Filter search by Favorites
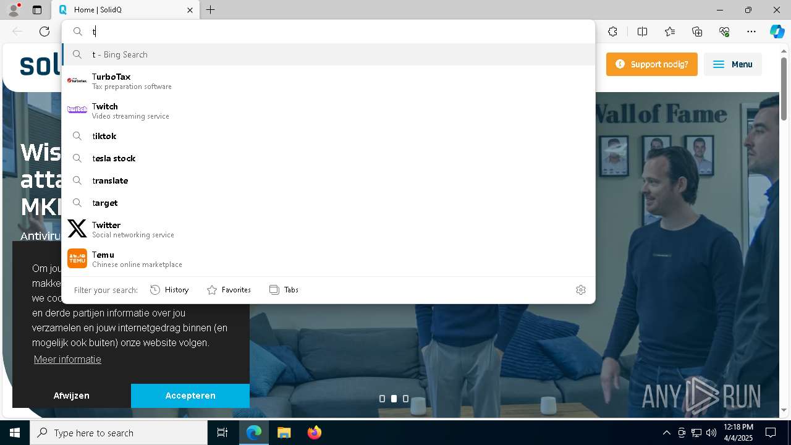The image size is (791, 445). tap(229, 290)
